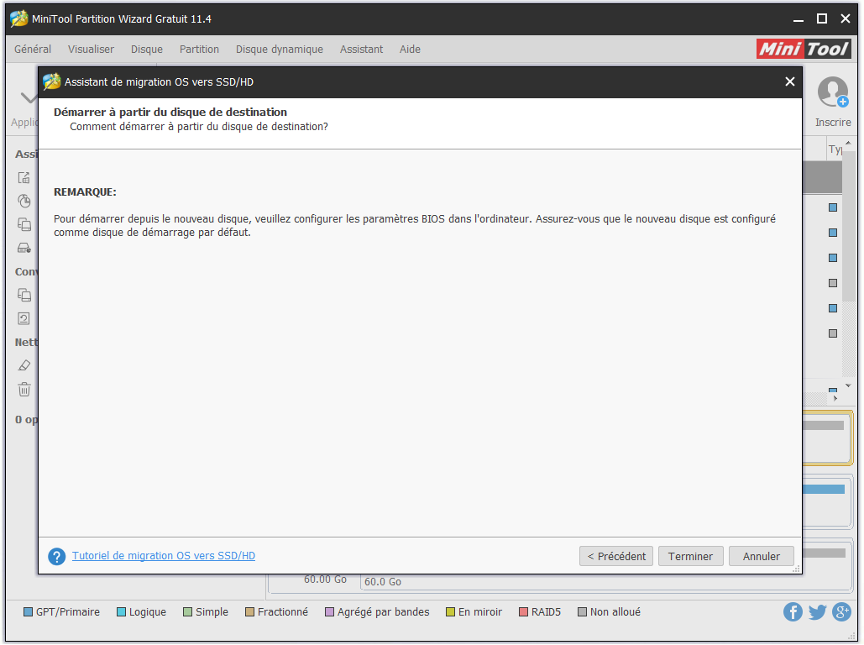
Task: Click the MiniTool logo
Action: coord(804,49)
